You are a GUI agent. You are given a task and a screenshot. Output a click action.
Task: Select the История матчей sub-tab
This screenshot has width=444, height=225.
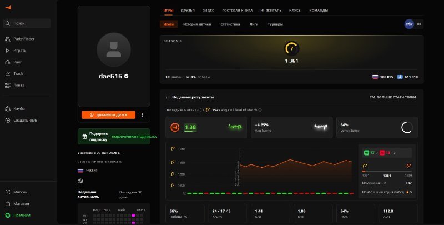pyautogui.click(x=197, y=24)
